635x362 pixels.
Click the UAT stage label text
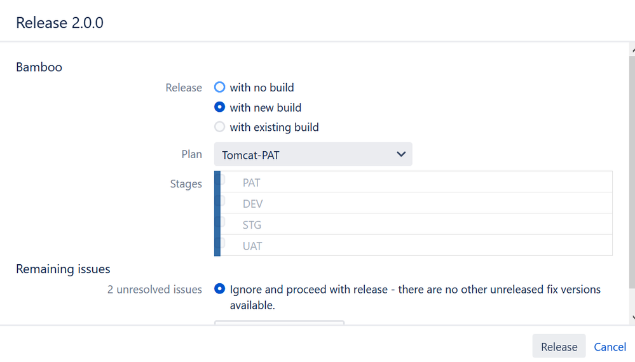[x=252, y=246]
